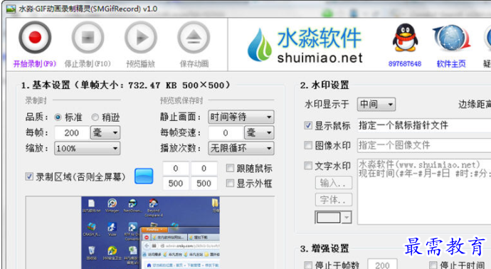Open the software homepage globe icon
491x269 pixels.
pyautogui.click(x=451, y=38)
